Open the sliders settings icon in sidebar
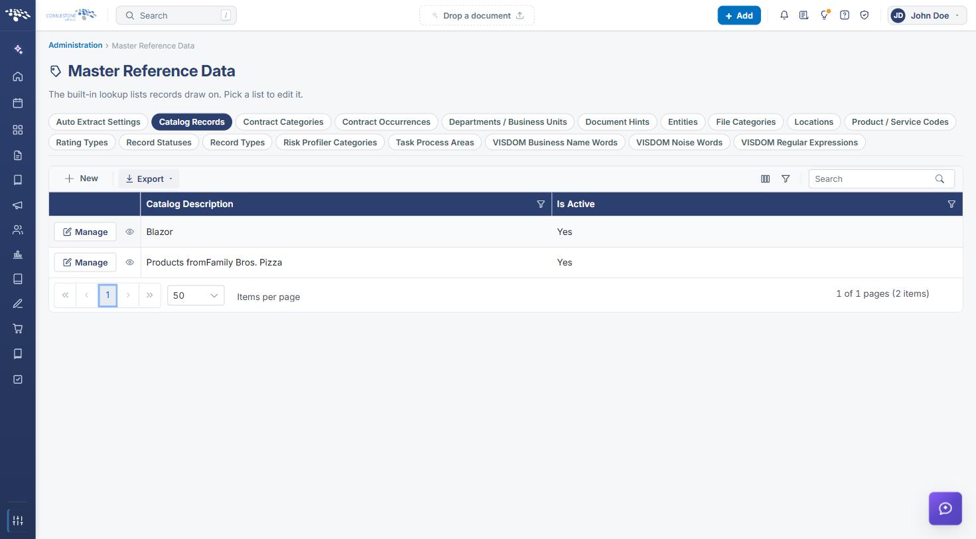 tap(18, 520)
